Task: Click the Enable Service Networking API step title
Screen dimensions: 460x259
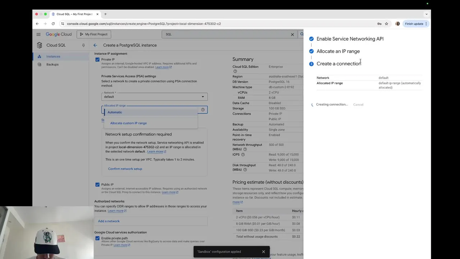Action: (x=350, y=39)
